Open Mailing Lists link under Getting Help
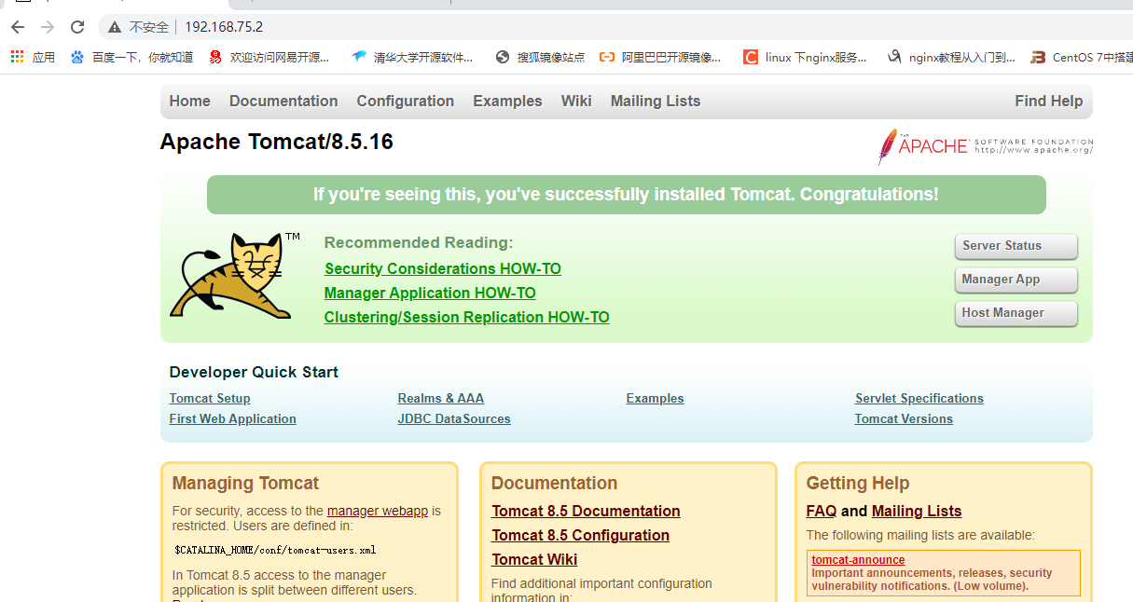Screen dimensions: 1133x602 click(x=917, y=511)
